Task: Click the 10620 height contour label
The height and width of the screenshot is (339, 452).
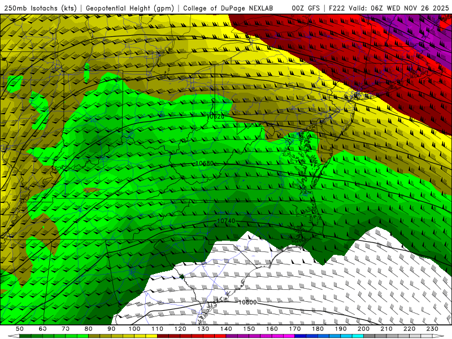Action: point(216,116)
